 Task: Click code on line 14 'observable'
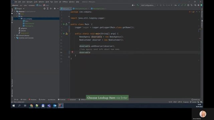click(x=85, y=52)
